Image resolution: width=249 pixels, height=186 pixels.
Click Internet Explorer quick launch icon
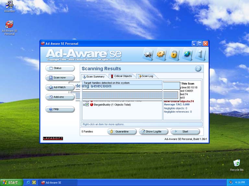(x=28, y=182)
